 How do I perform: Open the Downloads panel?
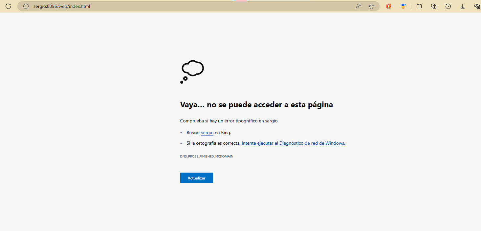point(463,6)
